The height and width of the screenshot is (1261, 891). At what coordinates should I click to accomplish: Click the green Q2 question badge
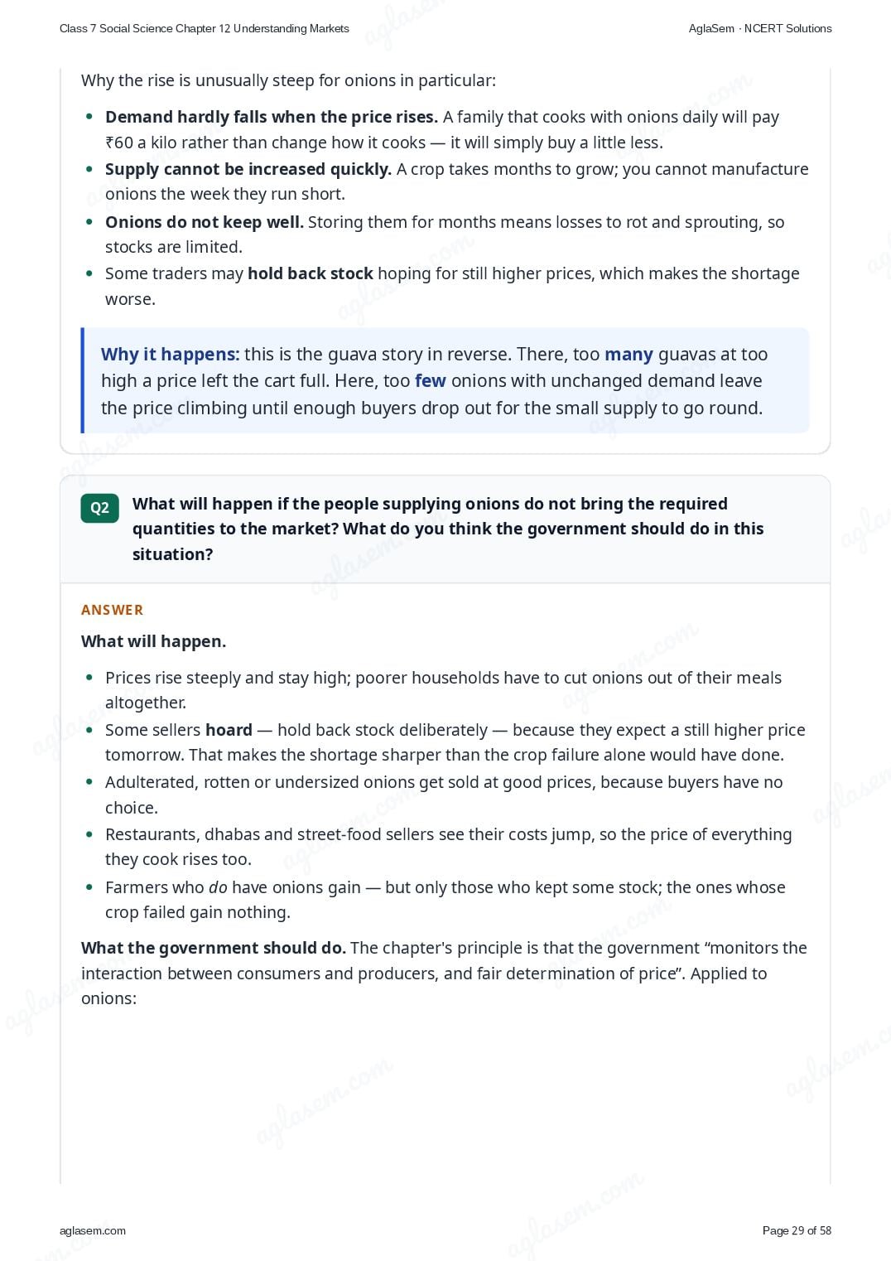tap(99, 508)
